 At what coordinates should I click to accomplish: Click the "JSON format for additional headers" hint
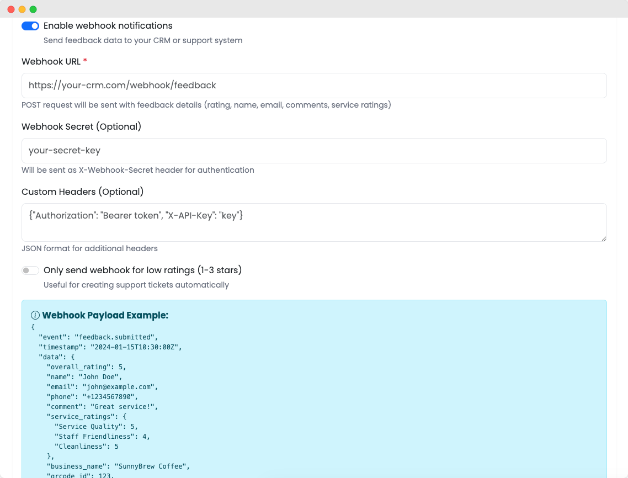89,248
